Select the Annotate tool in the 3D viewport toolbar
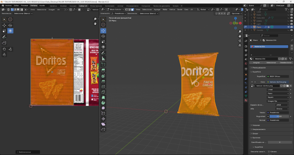 (103, 53)
